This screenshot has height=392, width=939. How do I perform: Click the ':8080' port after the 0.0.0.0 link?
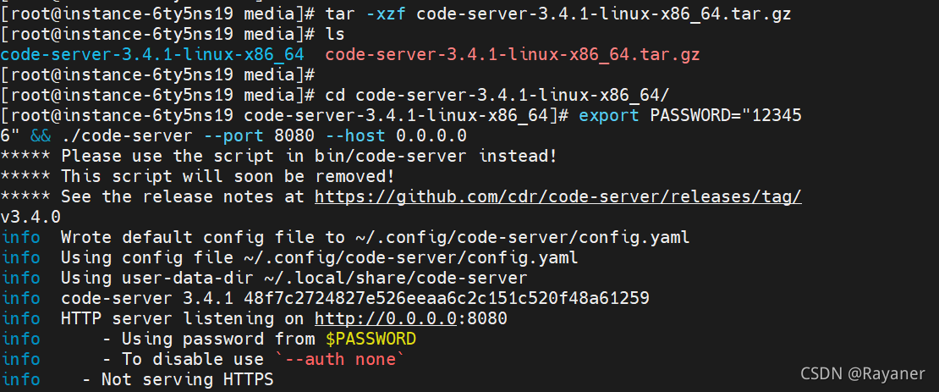482,318
